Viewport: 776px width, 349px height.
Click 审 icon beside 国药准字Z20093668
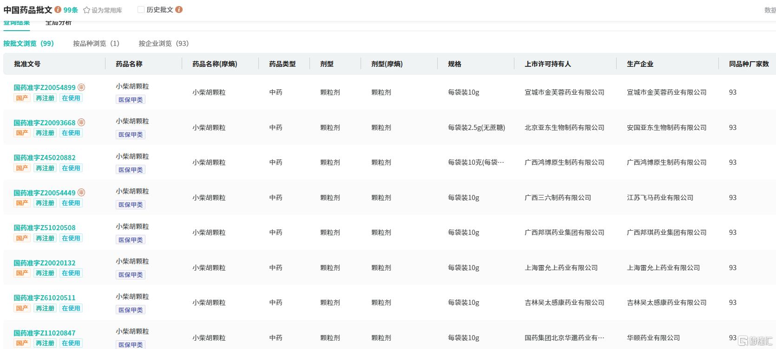[x=81, y=123]
